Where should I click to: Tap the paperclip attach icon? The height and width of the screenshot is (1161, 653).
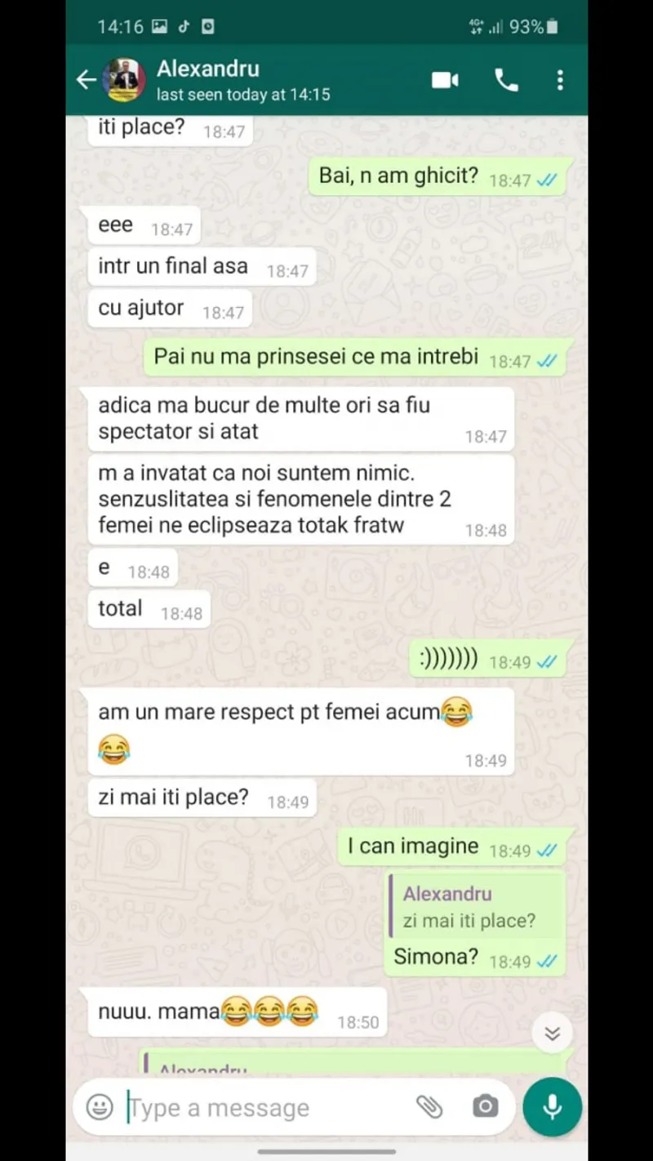(429, 1107)
